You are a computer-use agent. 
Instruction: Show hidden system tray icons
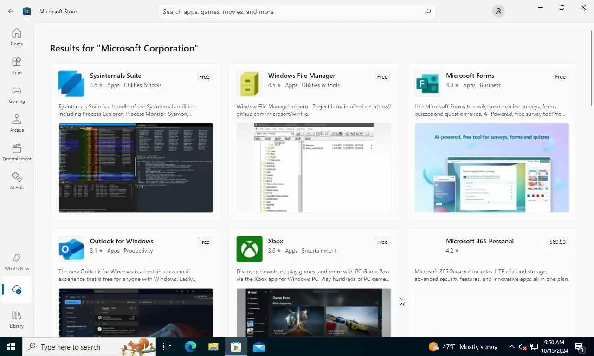click(511, 347)
